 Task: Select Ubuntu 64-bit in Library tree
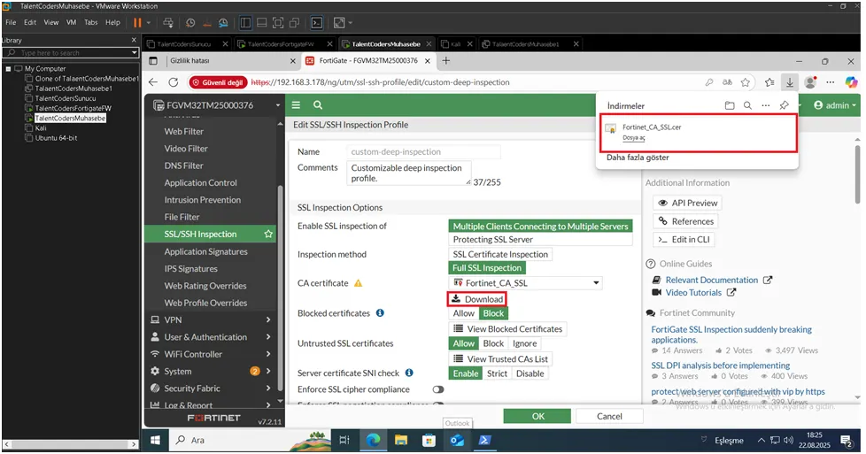point(56,138)
